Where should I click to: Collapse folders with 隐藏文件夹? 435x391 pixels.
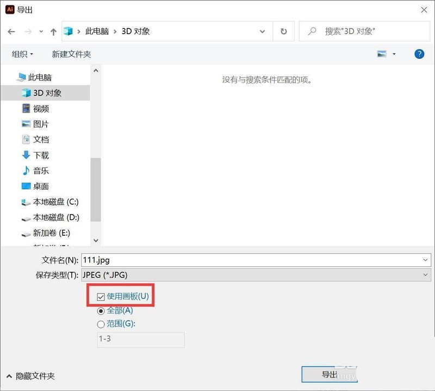(30, 376)
